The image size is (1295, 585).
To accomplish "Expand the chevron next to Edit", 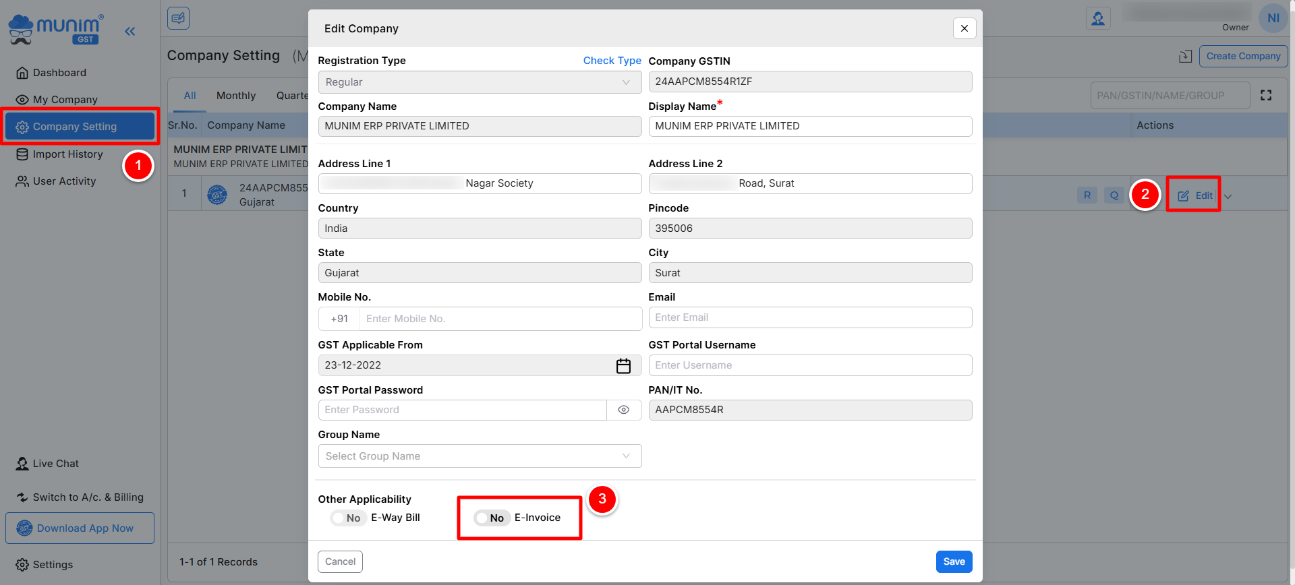I will click(1228, 197).
